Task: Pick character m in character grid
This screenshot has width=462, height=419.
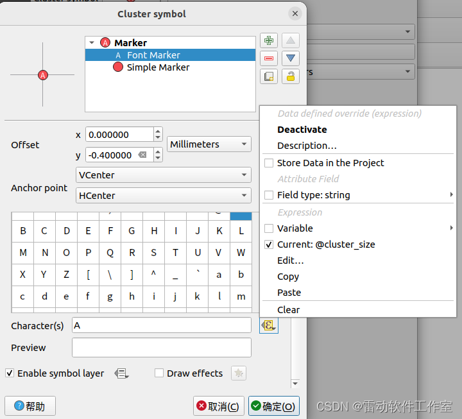Action: point(241,296)
